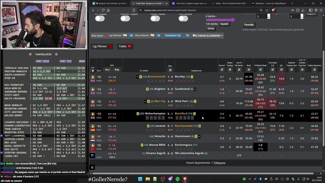Image resolution: width=325 pixels, height=183 pixels.
Task: Toggle the Manisa BBSK favorite star
Action: (93, 145)
